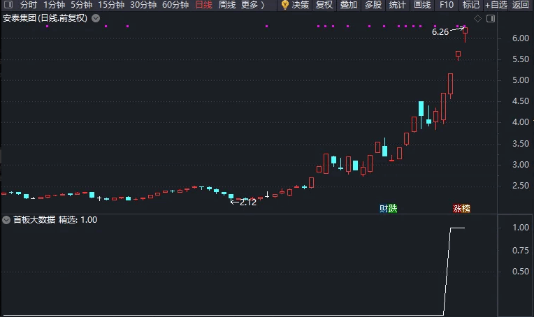Expand the 更多 periods menu

click(253, 5)
